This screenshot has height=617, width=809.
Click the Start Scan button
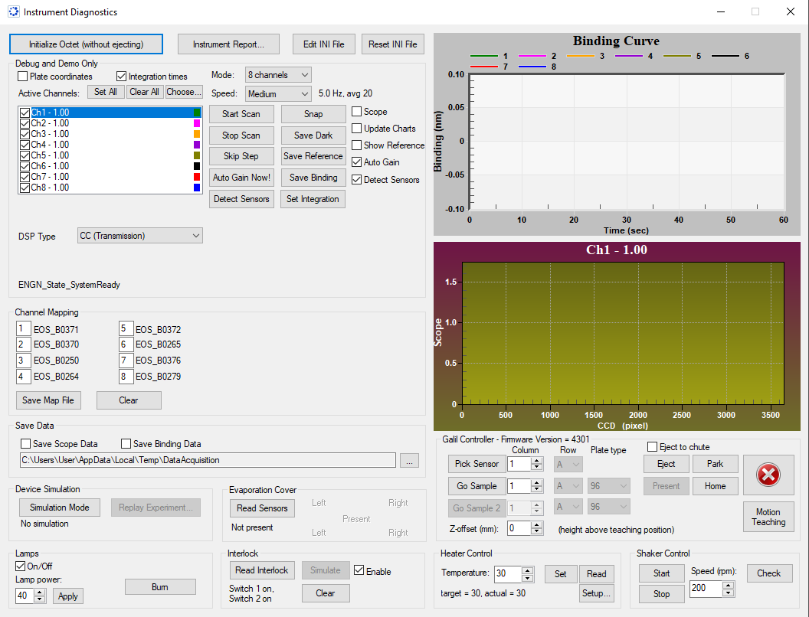[x=241, y=114]
